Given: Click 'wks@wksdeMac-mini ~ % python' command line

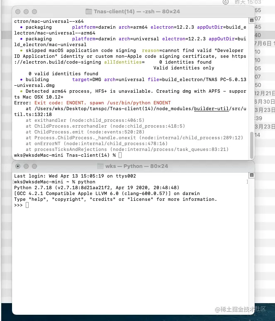Looking at the screenshot, I should pyautogui.click(x=55, y=182).
